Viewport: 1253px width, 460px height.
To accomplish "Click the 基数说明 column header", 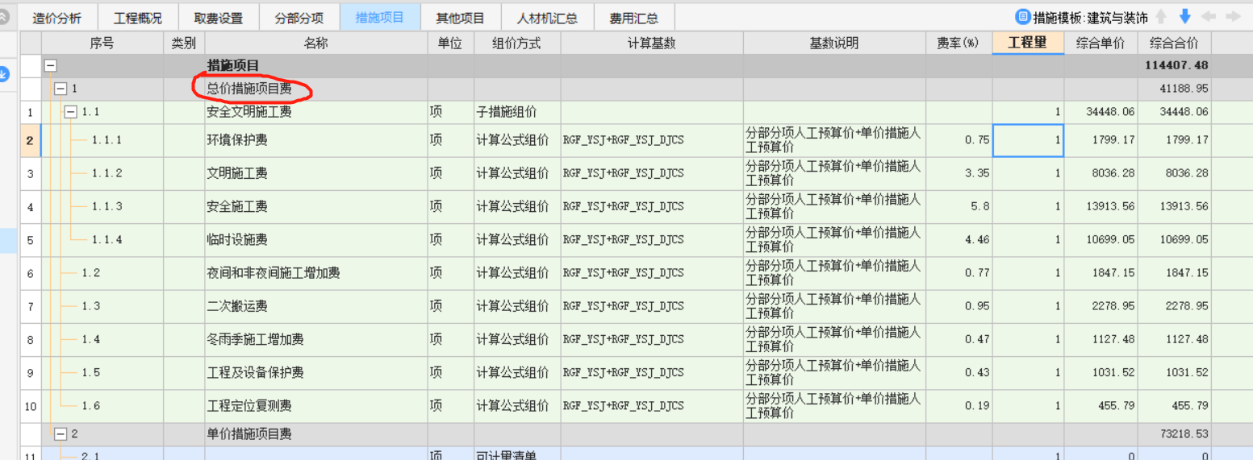I will pos(834,44).
